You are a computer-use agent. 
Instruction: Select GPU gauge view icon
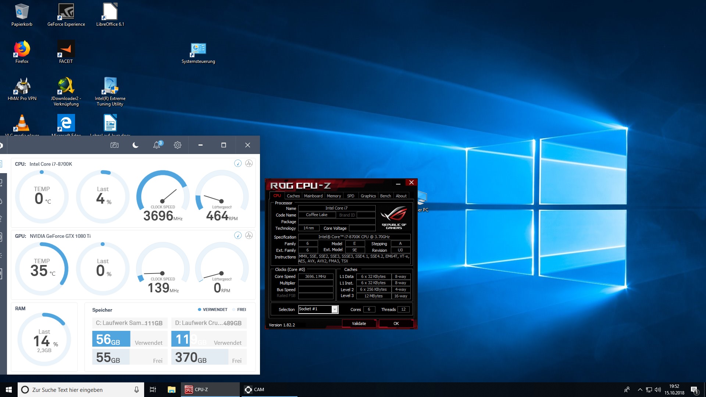point(238,235)
